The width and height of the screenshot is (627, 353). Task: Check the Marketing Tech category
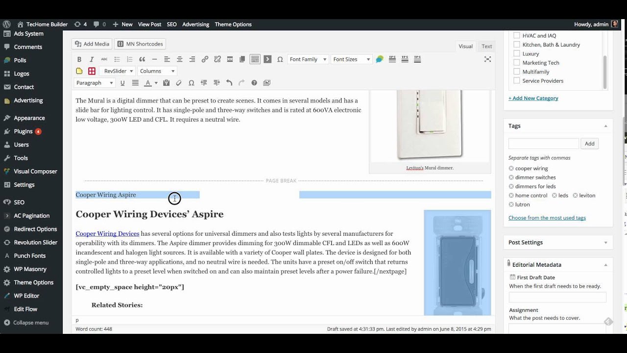tap(516, 62)
